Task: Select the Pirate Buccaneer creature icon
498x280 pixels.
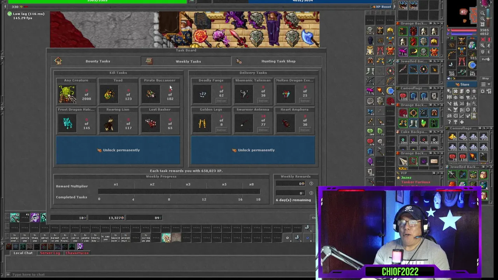Action: [x=151, y=94]
